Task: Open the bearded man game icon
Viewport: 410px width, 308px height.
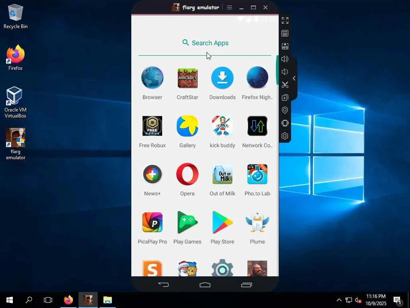Action: click(257, 268)
